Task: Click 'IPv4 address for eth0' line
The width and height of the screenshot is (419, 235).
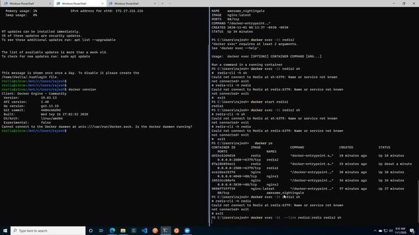Action: (107, 11)
